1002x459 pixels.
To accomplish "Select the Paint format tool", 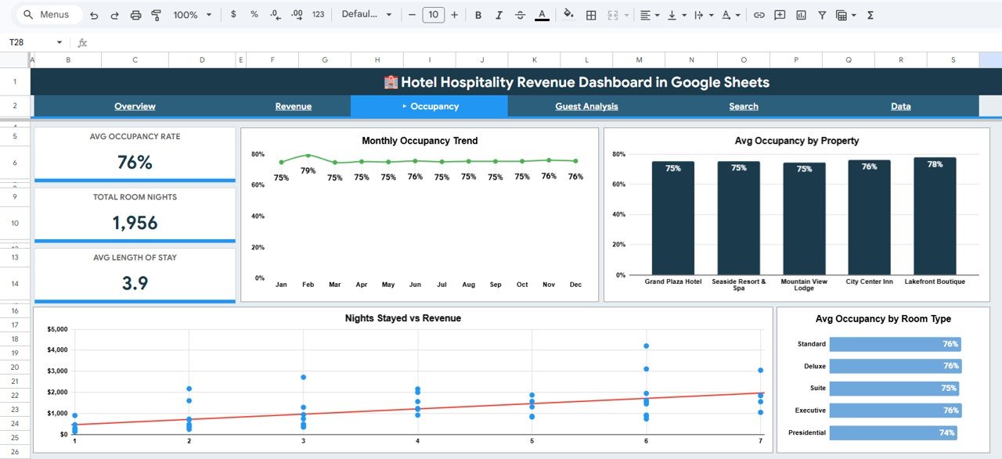I will pyautogui.click(x=157, y=14).
